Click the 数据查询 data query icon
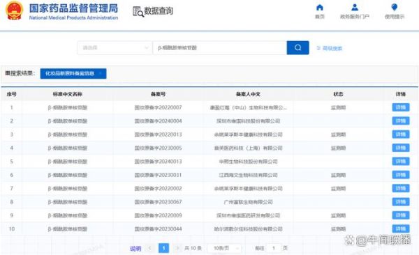This screenshot has height=255, width=419. (138, 11)
